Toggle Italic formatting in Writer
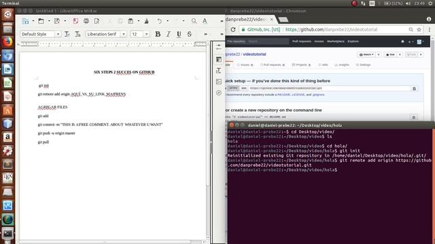Image resolution: width=435 pixels, height=244 pixels. 168,34
